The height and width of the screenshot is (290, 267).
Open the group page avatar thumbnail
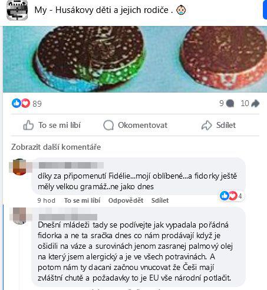(x=17, y=10)
